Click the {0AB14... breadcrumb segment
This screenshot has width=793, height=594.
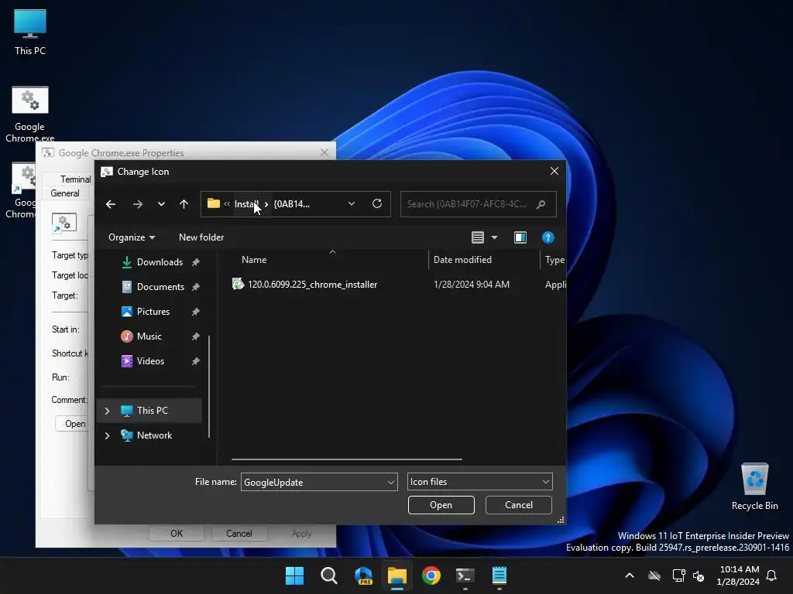point(291,204)
